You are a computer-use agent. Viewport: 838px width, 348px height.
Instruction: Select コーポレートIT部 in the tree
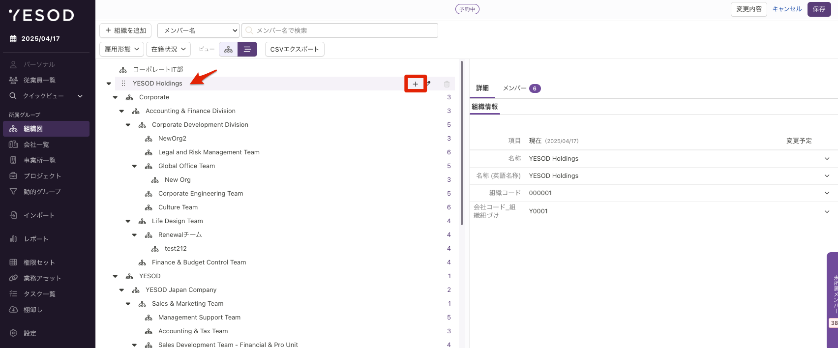coord(158,69)
